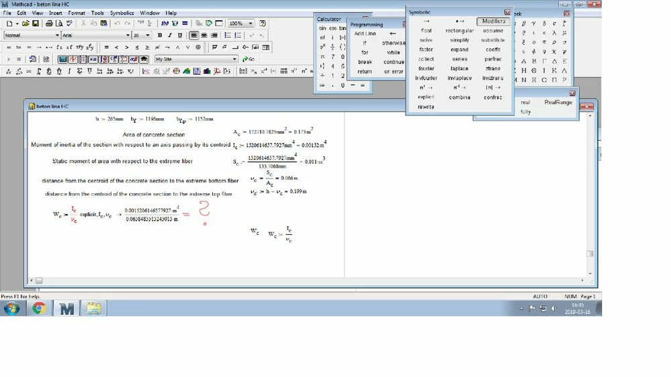Open the Greek symbol palette button
This screenshot has width=671, height=377.
tap(134, 59)
